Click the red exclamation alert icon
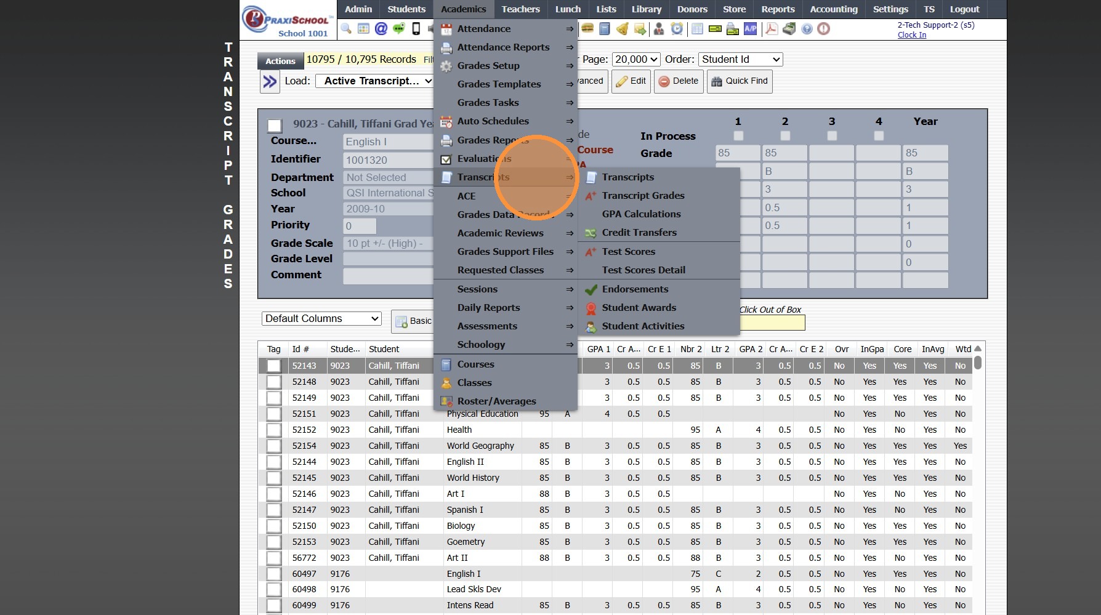Screen dimensions: 1101x615 tap(824, 29)
